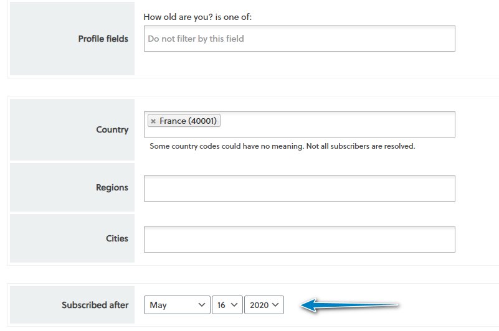Click the Cities label
Screen dimensions: 499x331
coord(116,238)
